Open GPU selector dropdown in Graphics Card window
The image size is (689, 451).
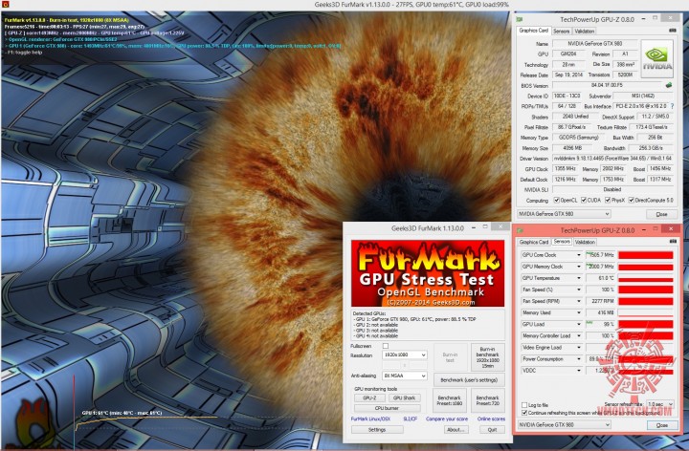(x=564, y=214)
